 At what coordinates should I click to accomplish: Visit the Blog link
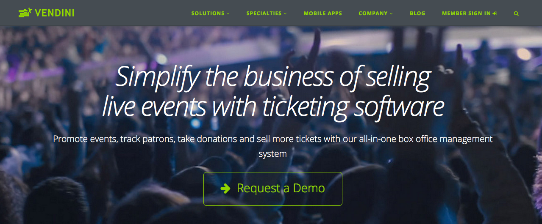[417, 13]
